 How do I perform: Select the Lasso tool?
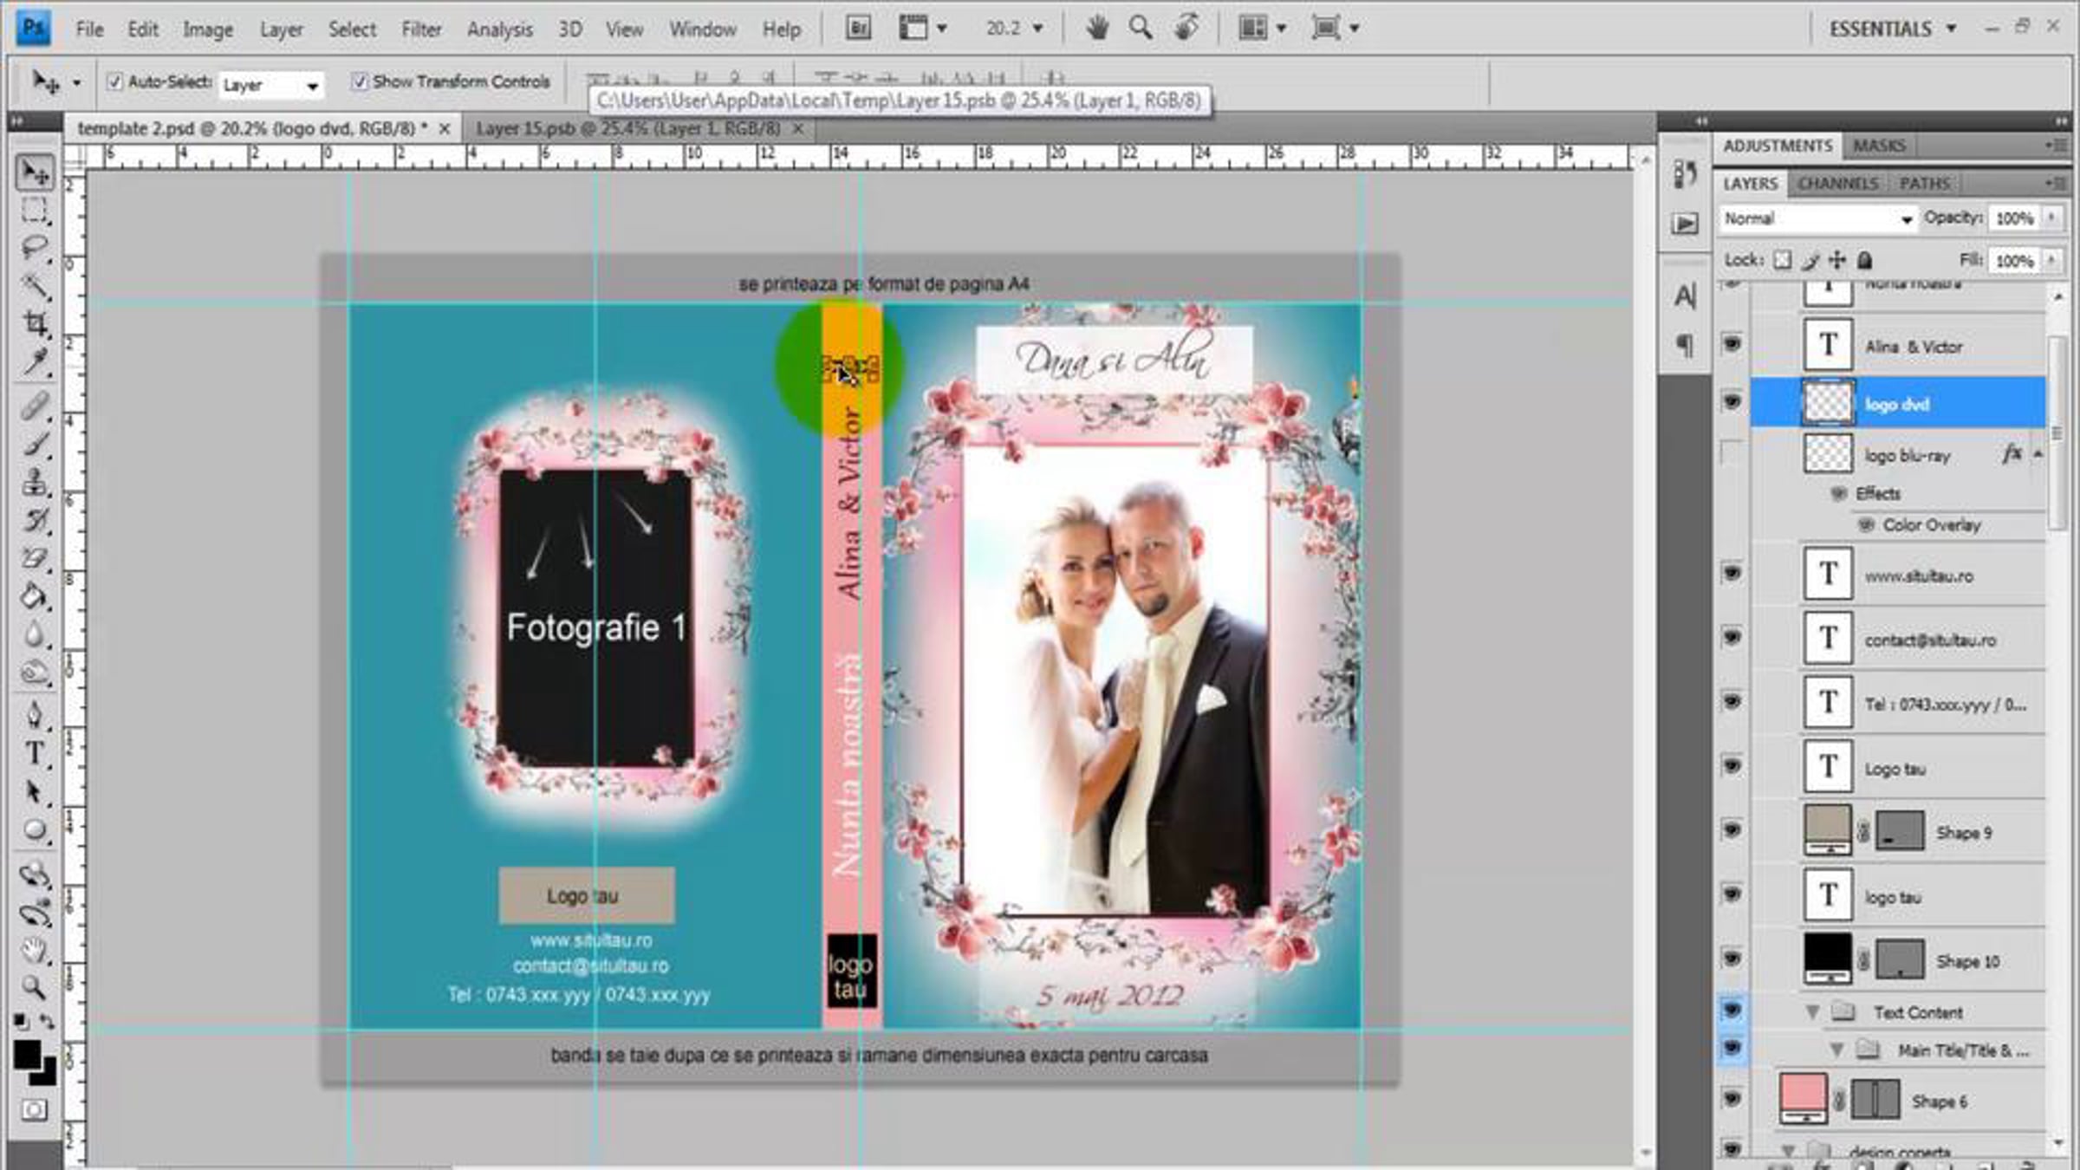[35, 248]
